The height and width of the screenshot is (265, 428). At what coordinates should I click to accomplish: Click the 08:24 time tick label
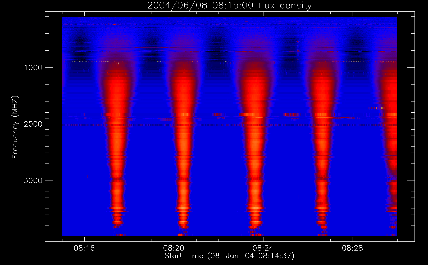(x=263, y=248)
